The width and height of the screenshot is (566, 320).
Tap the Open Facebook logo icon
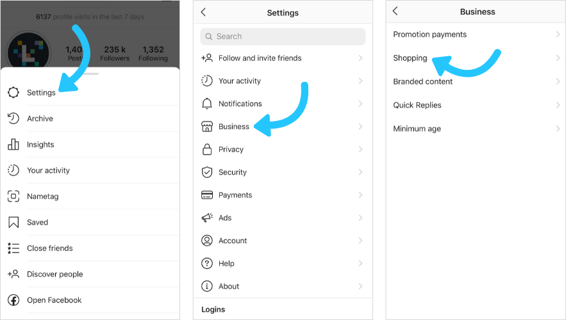click(13, 300)
